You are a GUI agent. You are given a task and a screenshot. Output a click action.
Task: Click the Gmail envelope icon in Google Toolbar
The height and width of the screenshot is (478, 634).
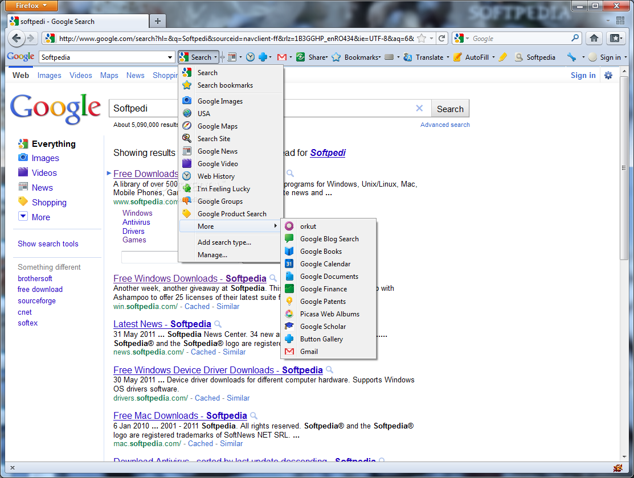(x=282, y=57)
